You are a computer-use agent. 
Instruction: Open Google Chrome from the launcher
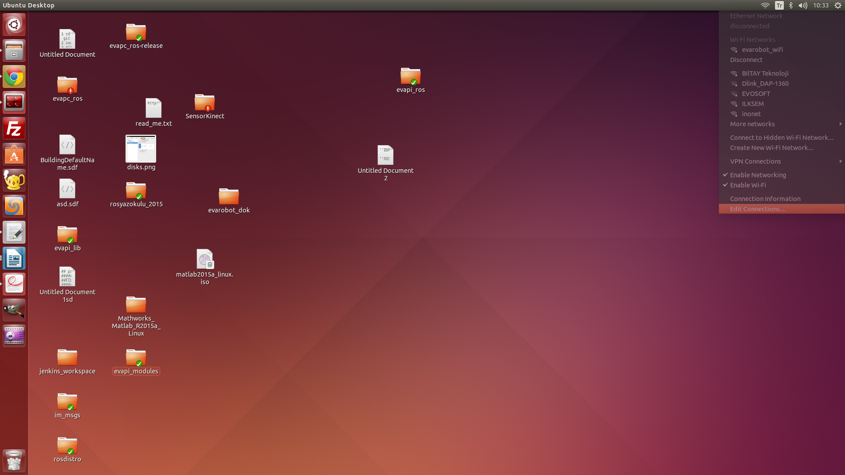click(14, 77)
